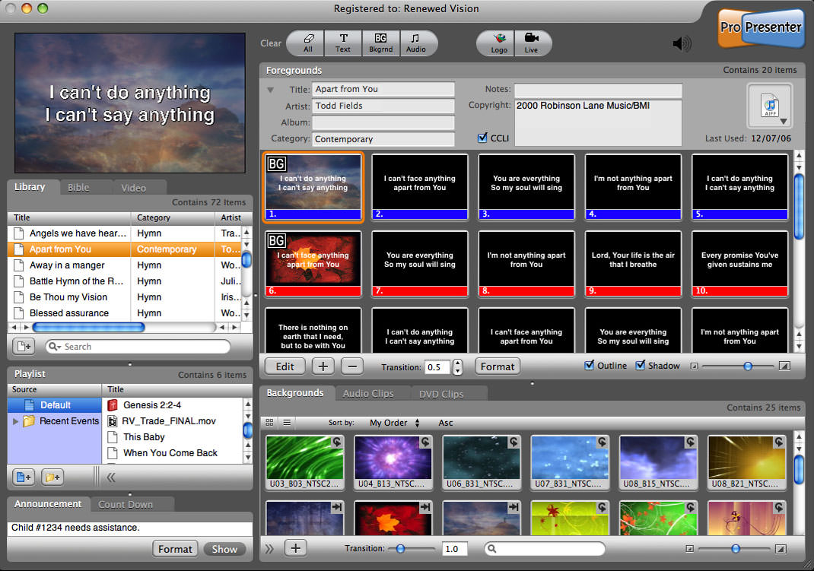The width and height of the screenshot is (814, 571).
Task: Select Default playlist source
Action: tap(55, 405)
